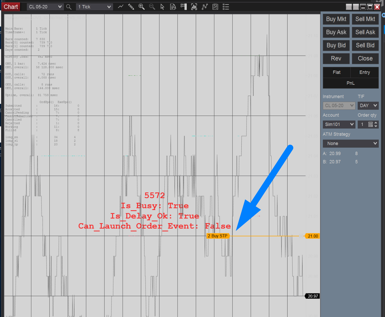
Task: Choose the cursor pointer tool
Action: pos(162,7)
